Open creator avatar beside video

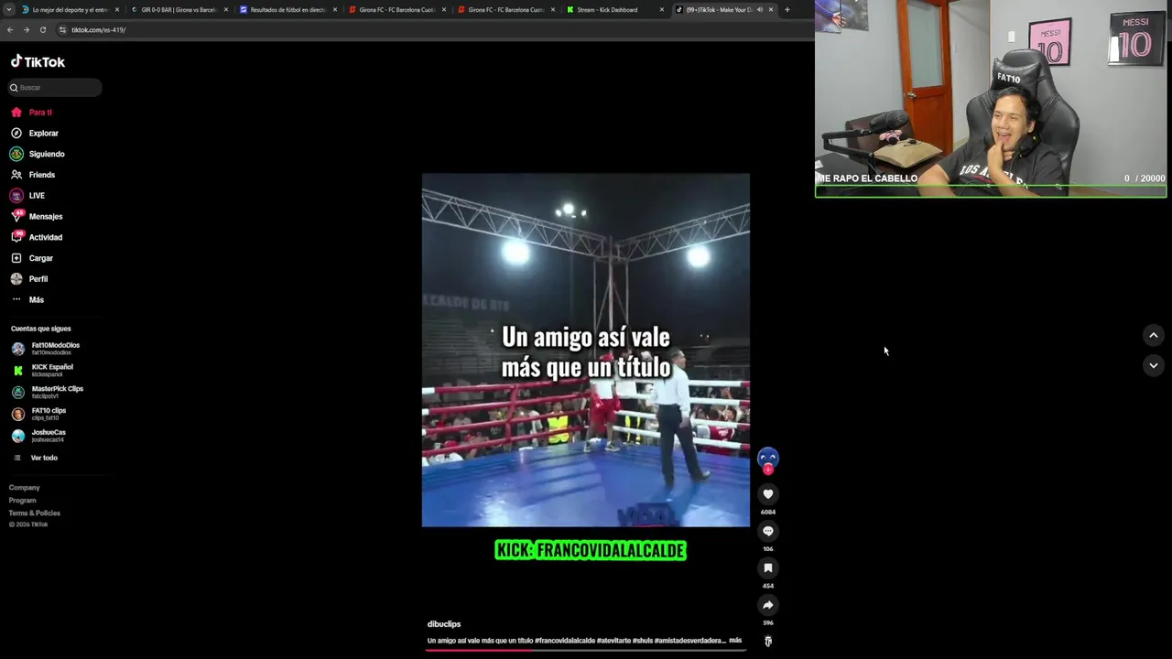click(x=768, y=457)
